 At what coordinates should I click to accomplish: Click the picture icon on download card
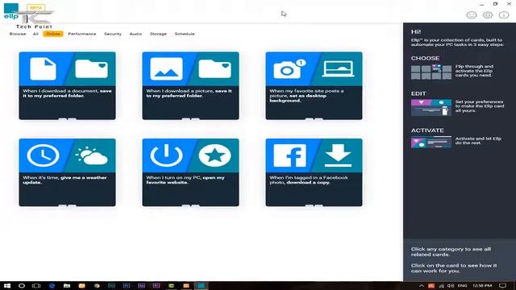(x=166, y=68)
